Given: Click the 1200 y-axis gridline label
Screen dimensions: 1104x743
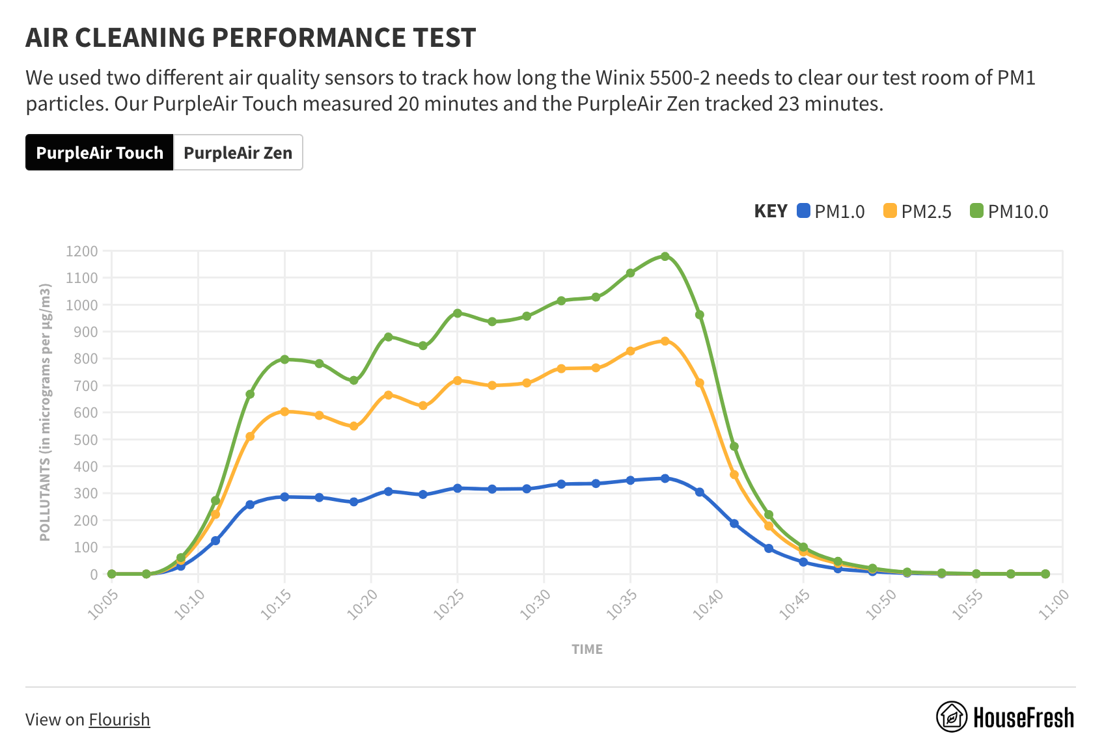Looking at the screenshot, I should tap(81, 252).
